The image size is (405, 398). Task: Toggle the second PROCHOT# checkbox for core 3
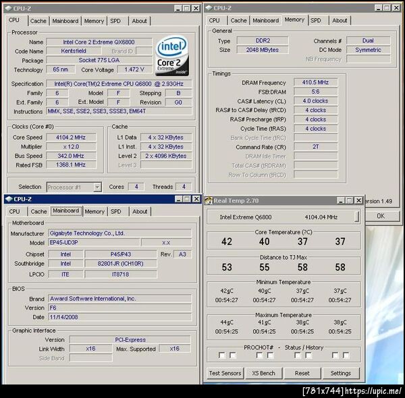pos(346,356)
